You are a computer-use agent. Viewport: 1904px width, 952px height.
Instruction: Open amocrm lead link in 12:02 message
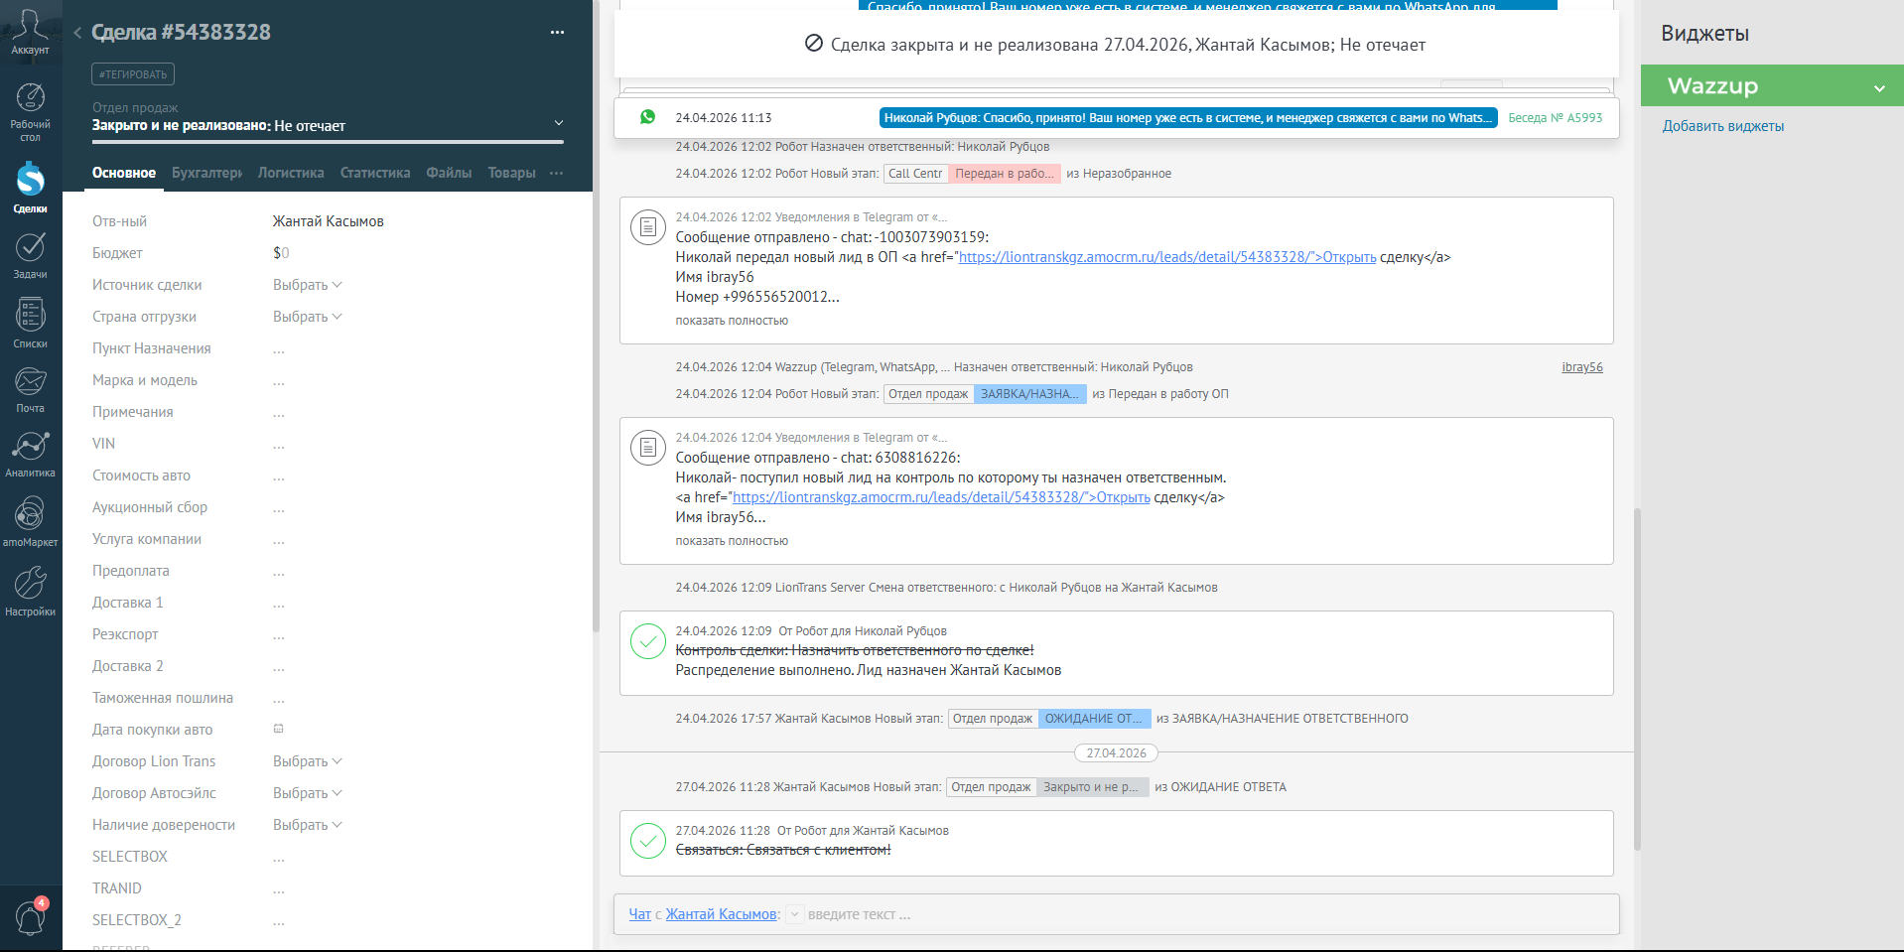1166,257
